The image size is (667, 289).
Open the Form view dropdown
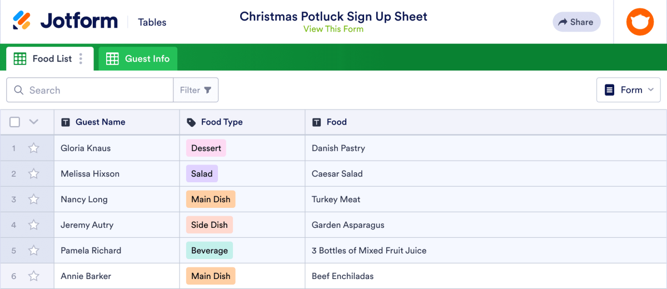(629, 90)
